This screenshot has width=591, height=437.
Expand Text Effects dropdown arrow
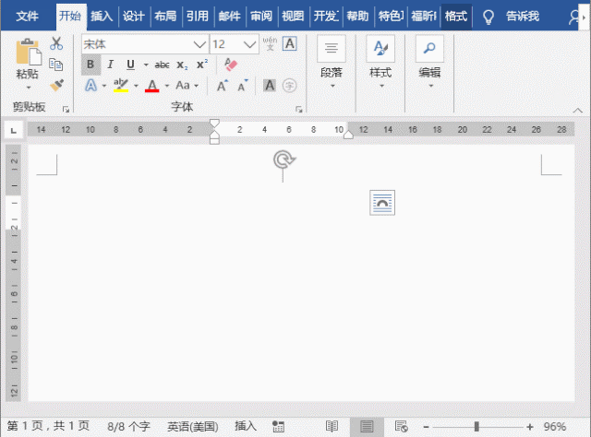tap(104, 86)
